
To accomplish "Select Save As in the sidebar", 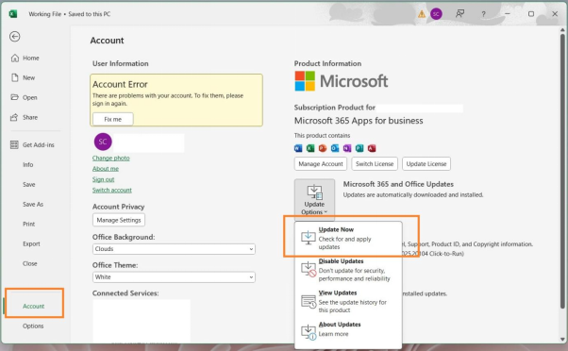I will [33, 205].
